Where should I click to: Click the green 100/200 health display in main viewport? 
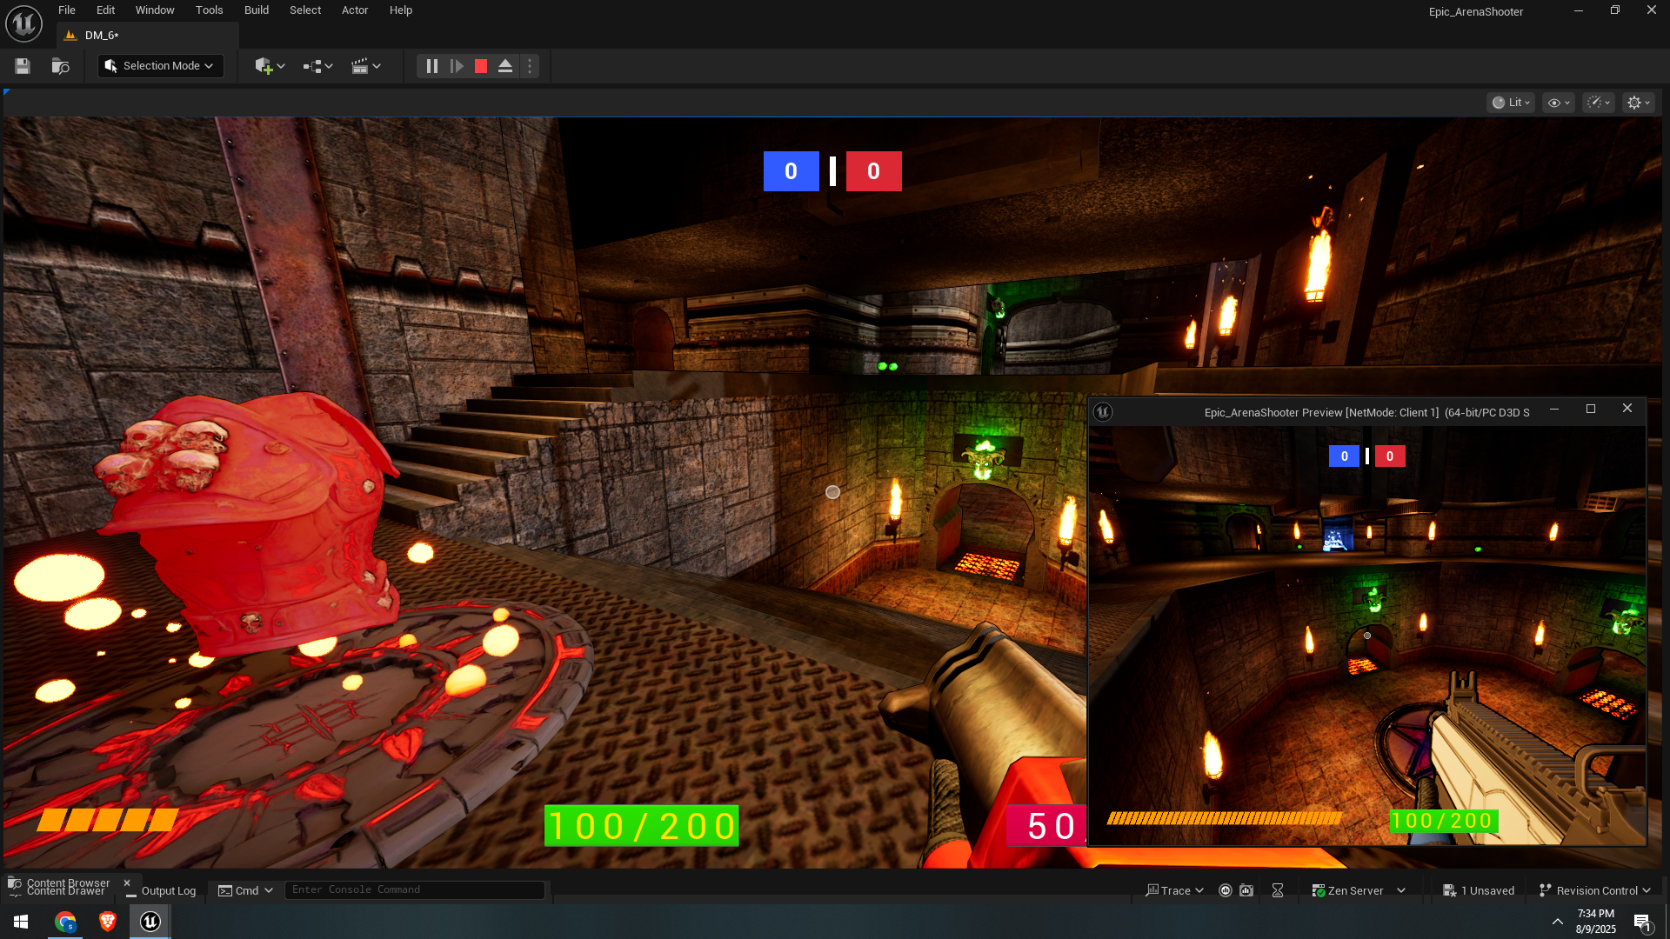click(x=641, y=825)
